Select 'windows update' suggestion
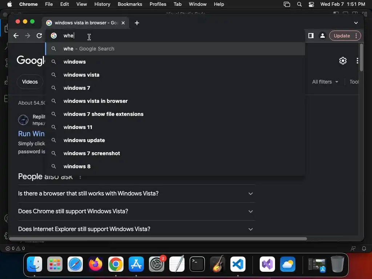The height and width of the screenshot is (279, 372). pyautogui.click(x=175, y=140)
